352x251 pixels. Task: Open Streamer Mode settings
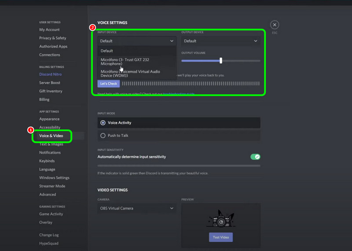[x=52, y=186]
